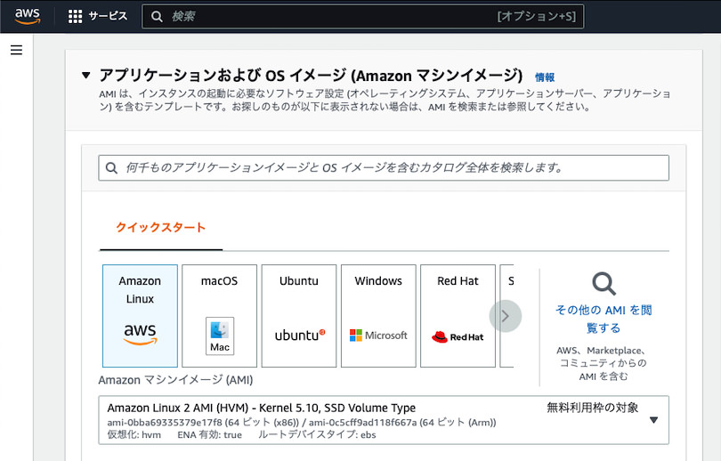Image resolution: width=721 pixels, height=461 pixels.
Task: Click the dropdown arrow beside 無料利用枠の対象
Action: coord(653,420)
